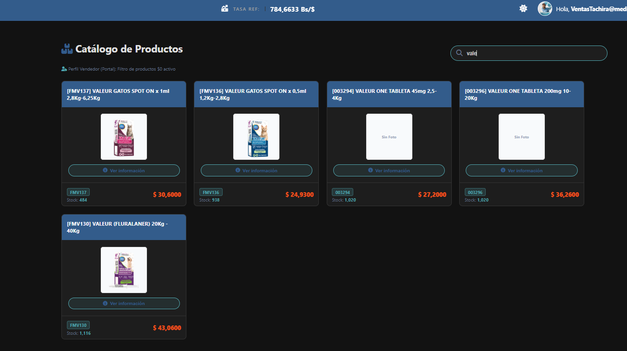Open Ver información for VALEUR GATOS 0,5ml

[x=257, y=170]
